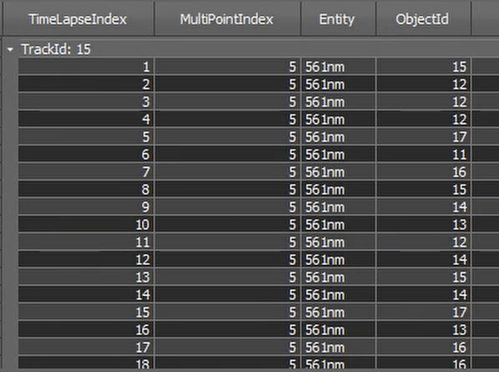The height and width of the screenshot is (372, 499).
Task: Collapse the TrackId: 15 group
Action: 10,49
